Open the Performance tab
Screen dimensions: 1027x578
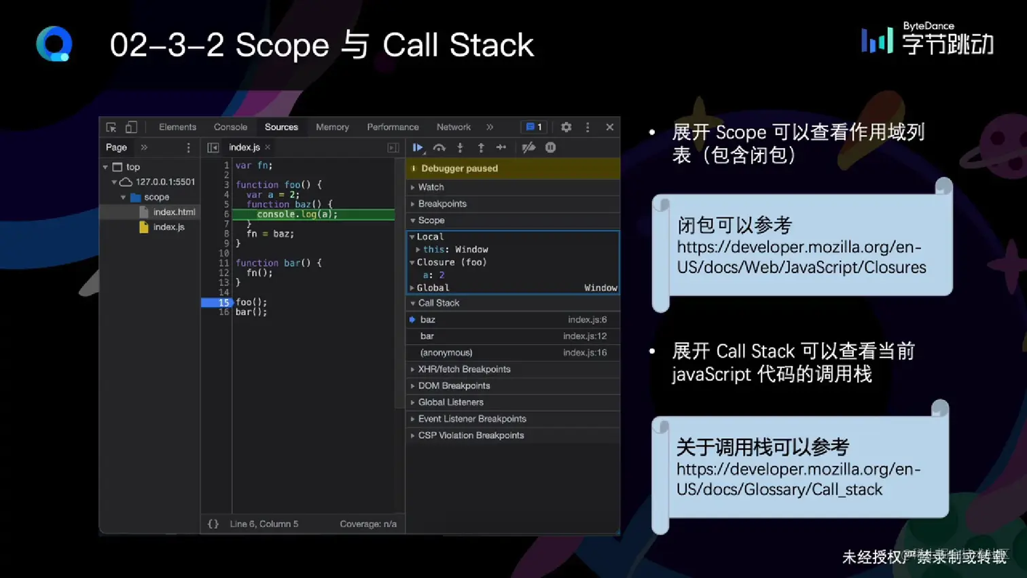click(x=393, y=127)
